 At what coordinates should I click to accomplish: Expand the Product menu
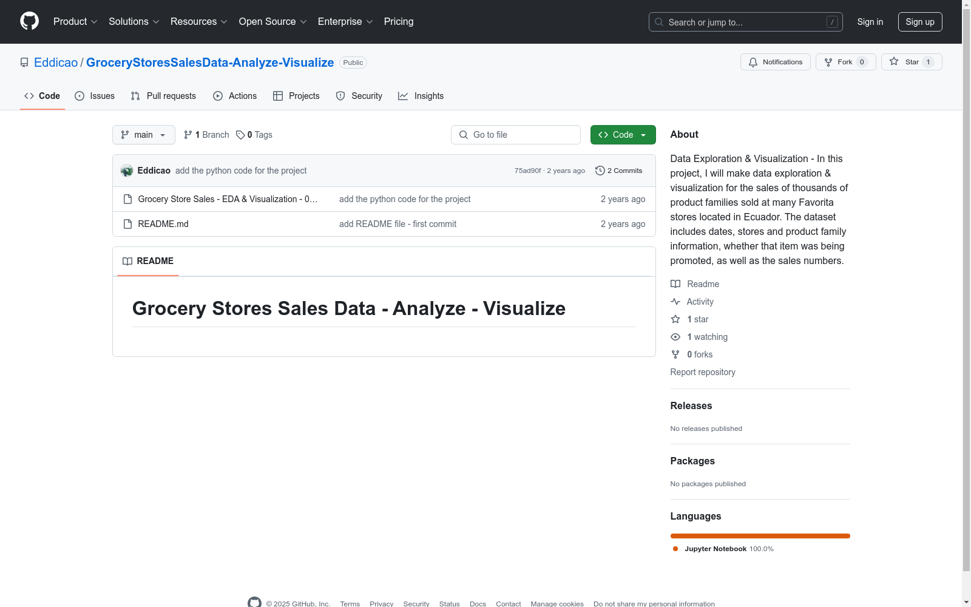pos(75,22)
